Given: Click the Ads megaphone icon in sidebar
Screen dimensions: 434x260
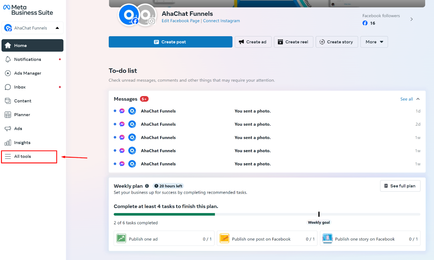Looking at the screenshot, I should pos(8,129).
